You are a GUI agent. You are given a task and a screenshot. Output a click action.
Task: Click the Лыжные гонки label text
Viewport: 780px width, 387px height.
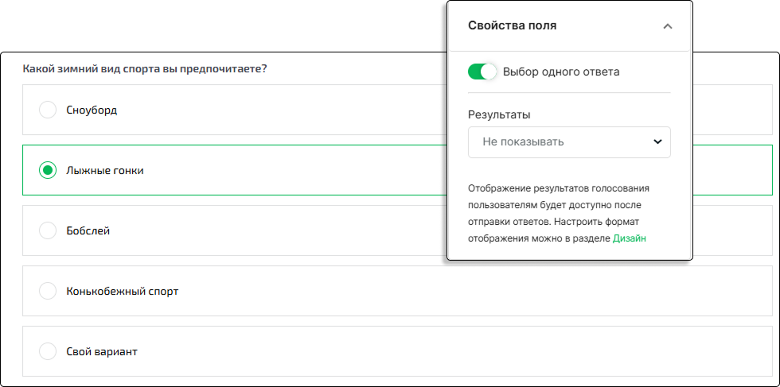105,171
